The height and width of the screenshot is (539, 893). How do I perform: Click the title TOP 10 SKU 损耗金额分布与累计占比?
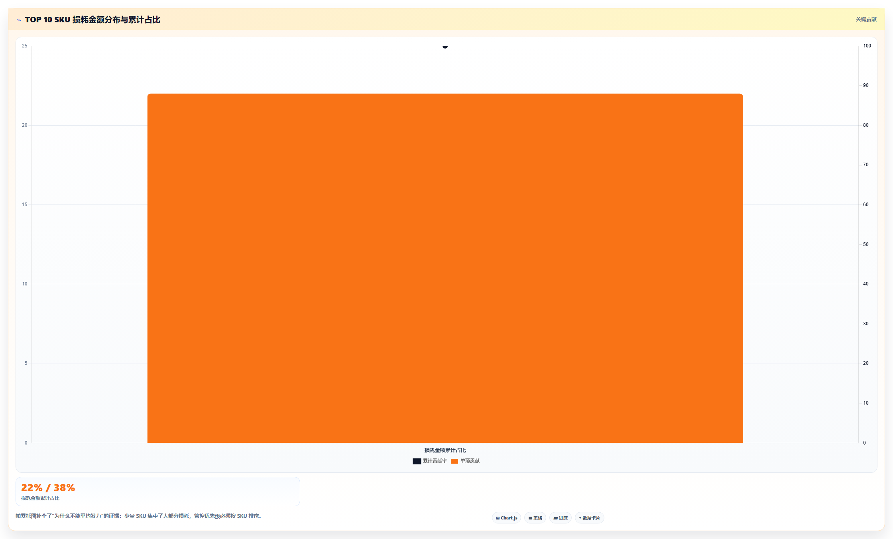click(x=92, y=20)
